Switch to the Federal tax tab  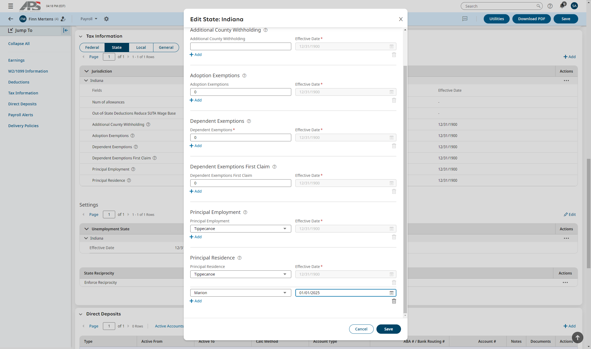pyautogui.click(x=92, y=47)
